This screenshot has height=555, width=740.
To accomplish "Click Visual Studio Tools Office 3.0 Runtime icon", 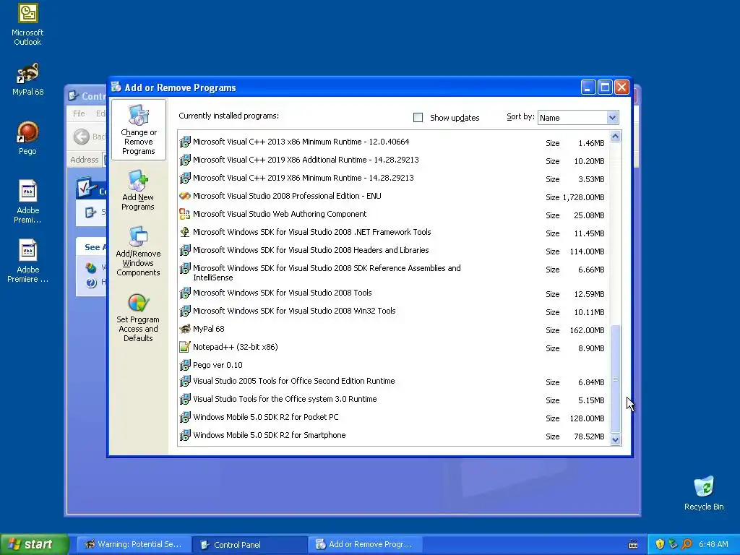I will pos(185,399).
